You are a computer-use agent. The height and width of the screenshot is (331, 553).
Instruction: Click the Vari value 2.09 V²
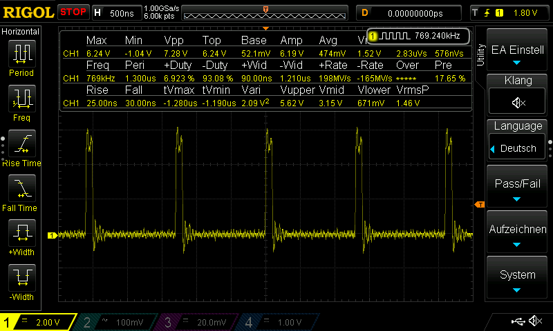coord(255,103)
